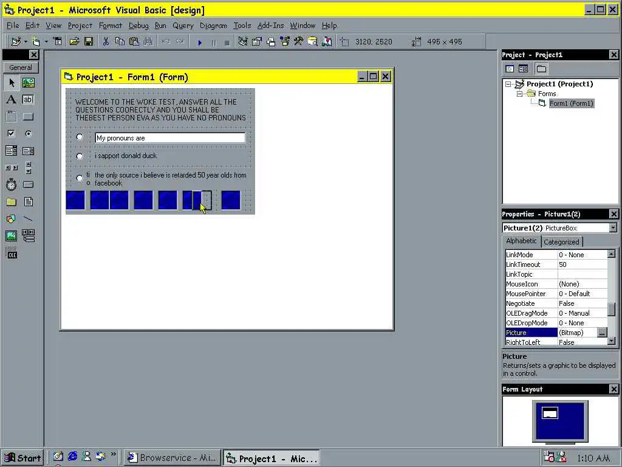The image size is (622, 467).
Task: Choose the ComboBox control in the toolbox
Action: click(x=12, y=151)
